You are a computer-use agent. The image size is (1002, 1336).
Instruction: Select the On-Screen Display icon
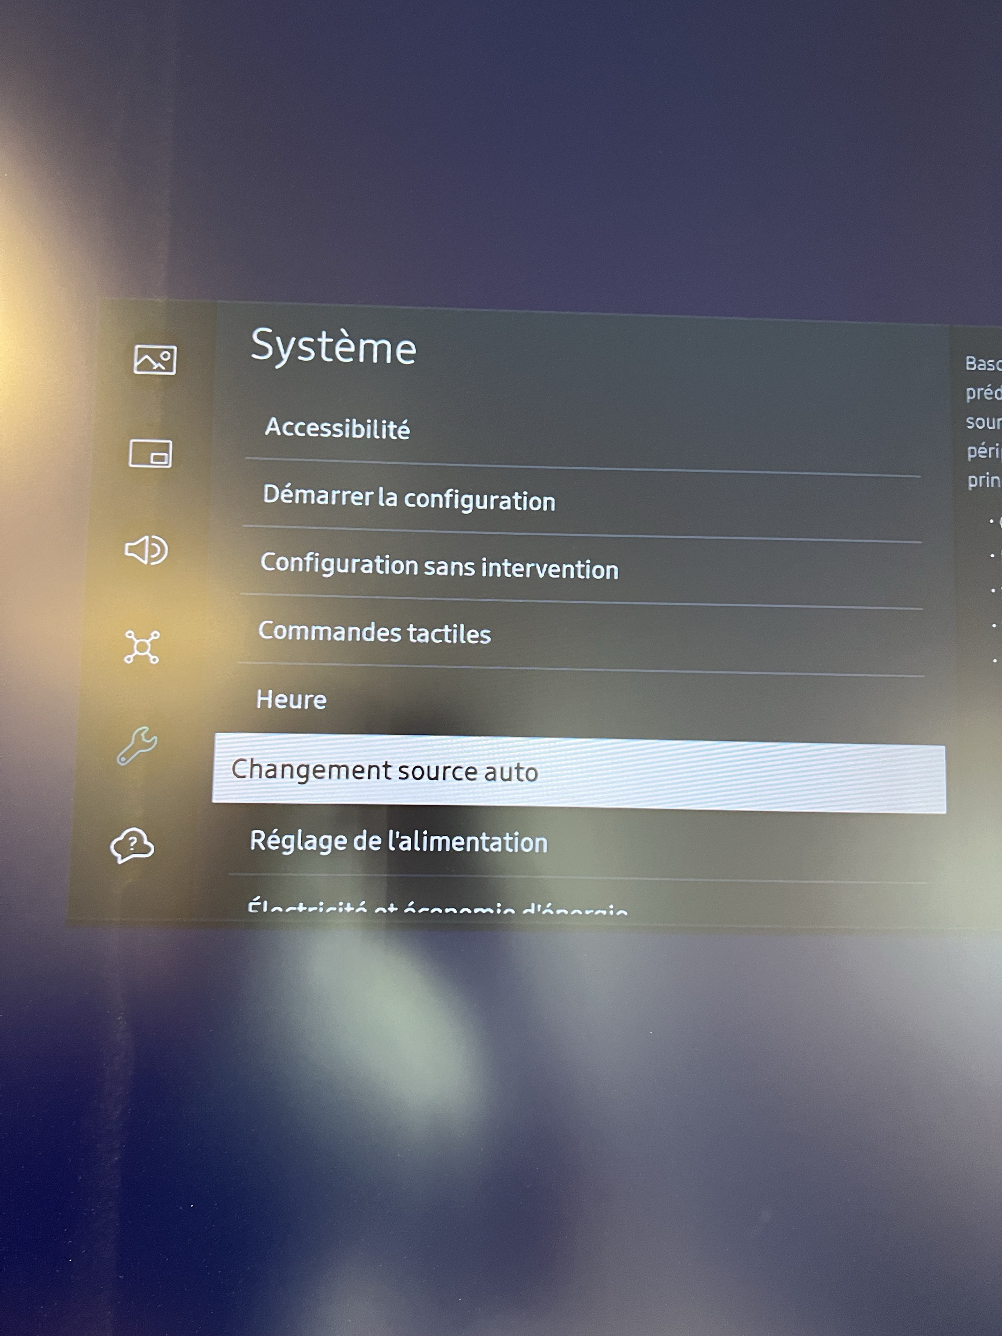click(x=150, y=454)
